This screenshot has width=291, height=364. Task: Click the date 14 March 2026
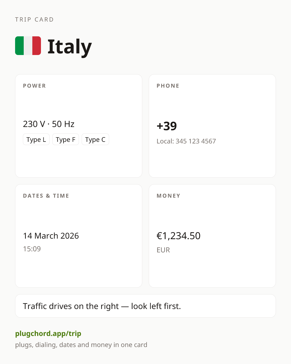[x=51, y=236]
